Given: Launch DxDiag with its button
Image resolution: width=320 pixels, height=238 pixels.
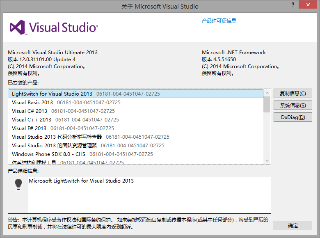Looking at the screenshot, I should (293, 117).
